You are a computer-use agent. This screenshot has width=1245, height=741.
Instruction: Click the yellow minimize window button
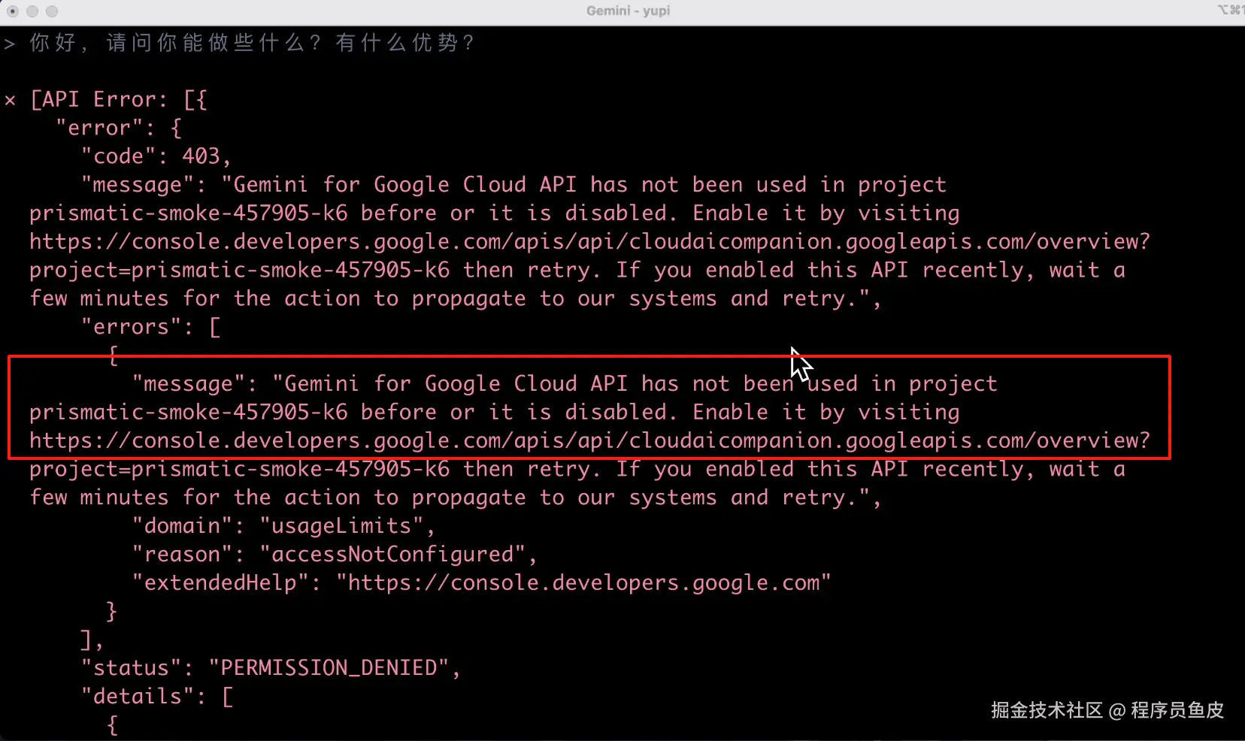[x=32, y=11]
